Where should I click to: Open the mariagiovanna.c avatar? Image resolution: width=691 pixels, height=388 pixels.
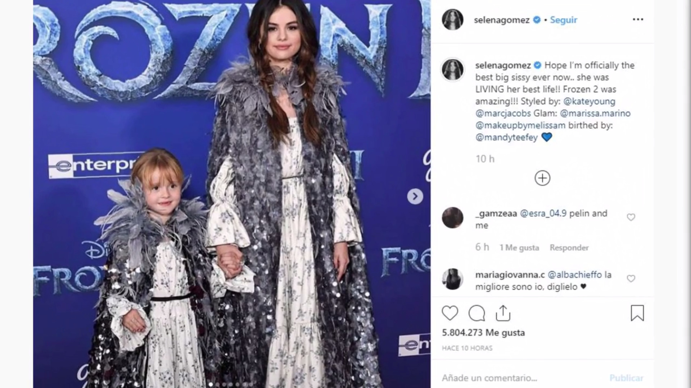[452, 279]
